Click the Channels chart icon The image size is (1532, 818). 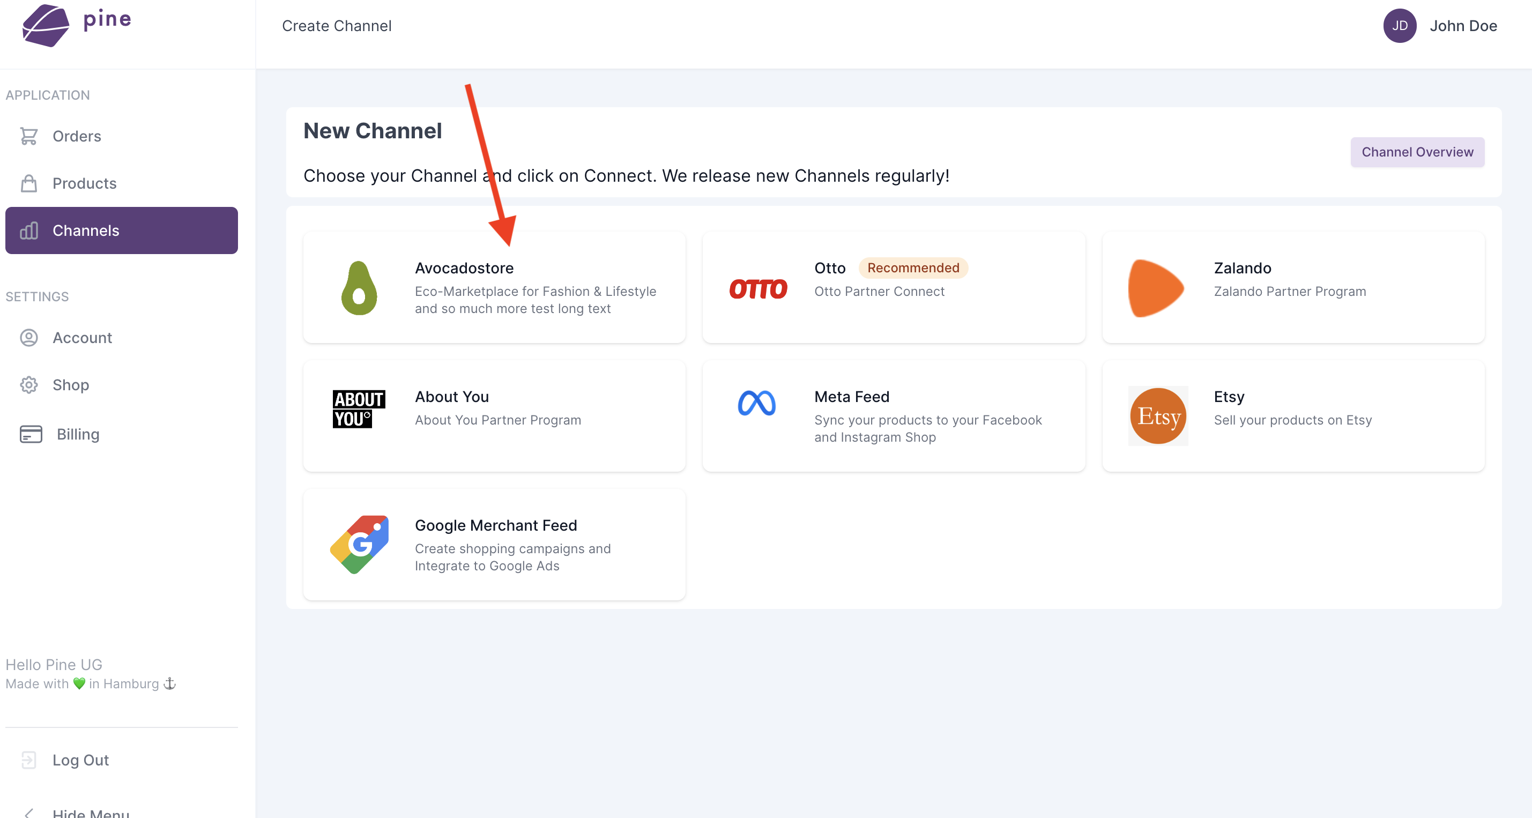[28, 230]
